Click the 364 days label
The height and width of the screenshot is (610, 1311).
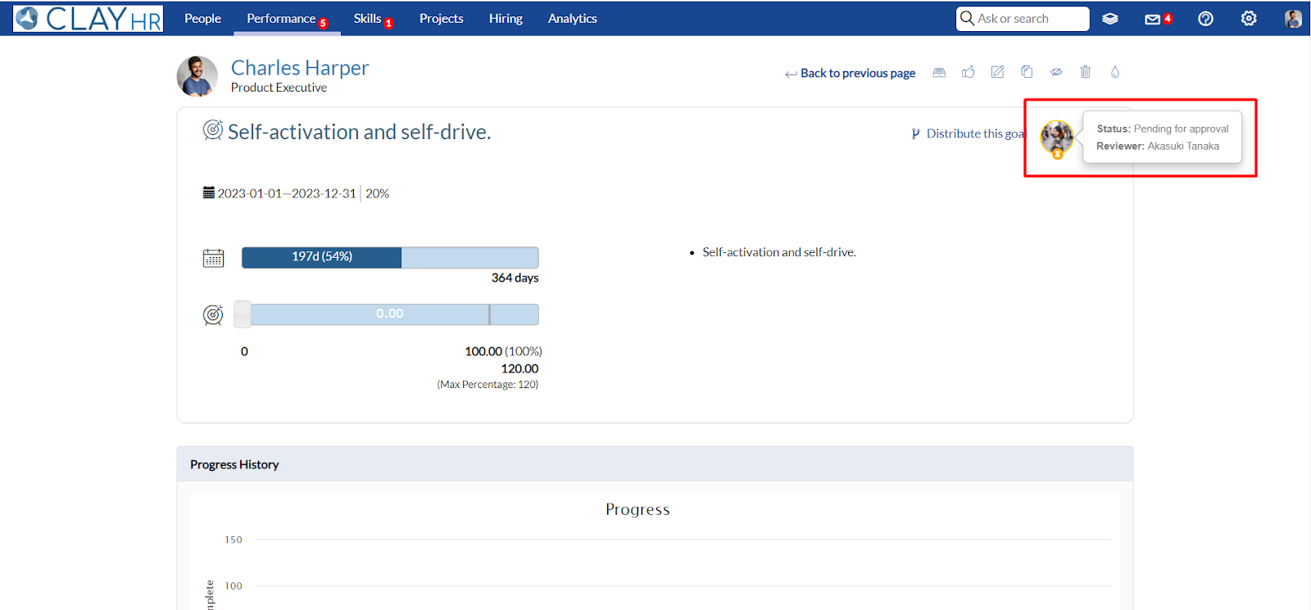tap(515, 278)
